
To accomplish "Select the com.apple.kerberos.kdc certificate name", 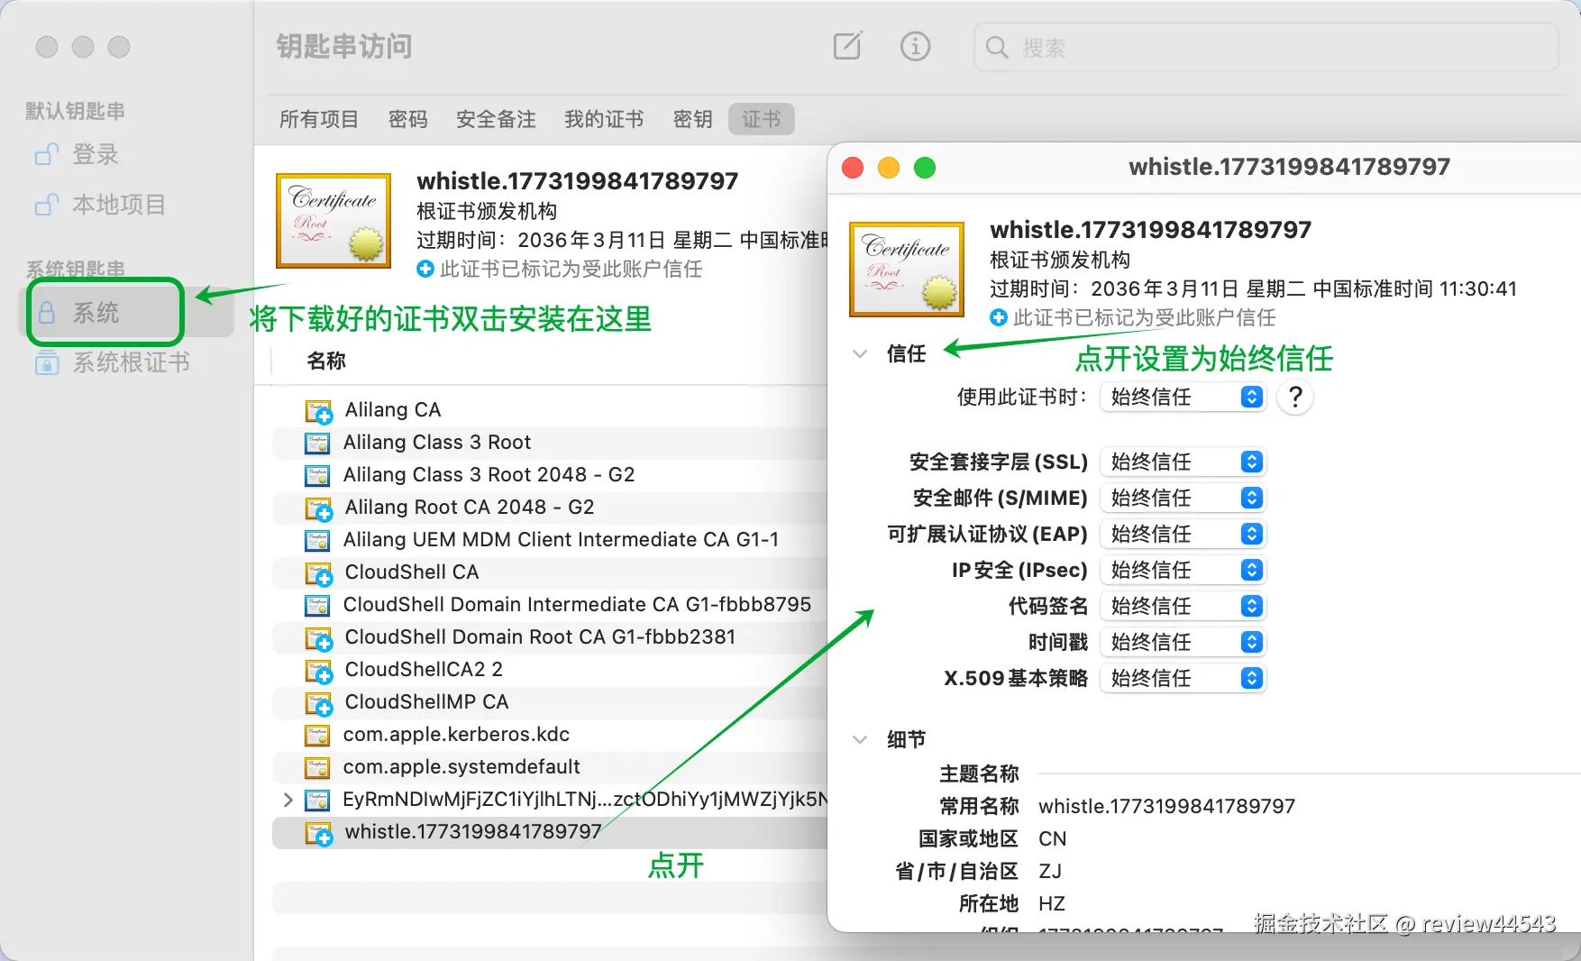I will (x=456, y=735).
